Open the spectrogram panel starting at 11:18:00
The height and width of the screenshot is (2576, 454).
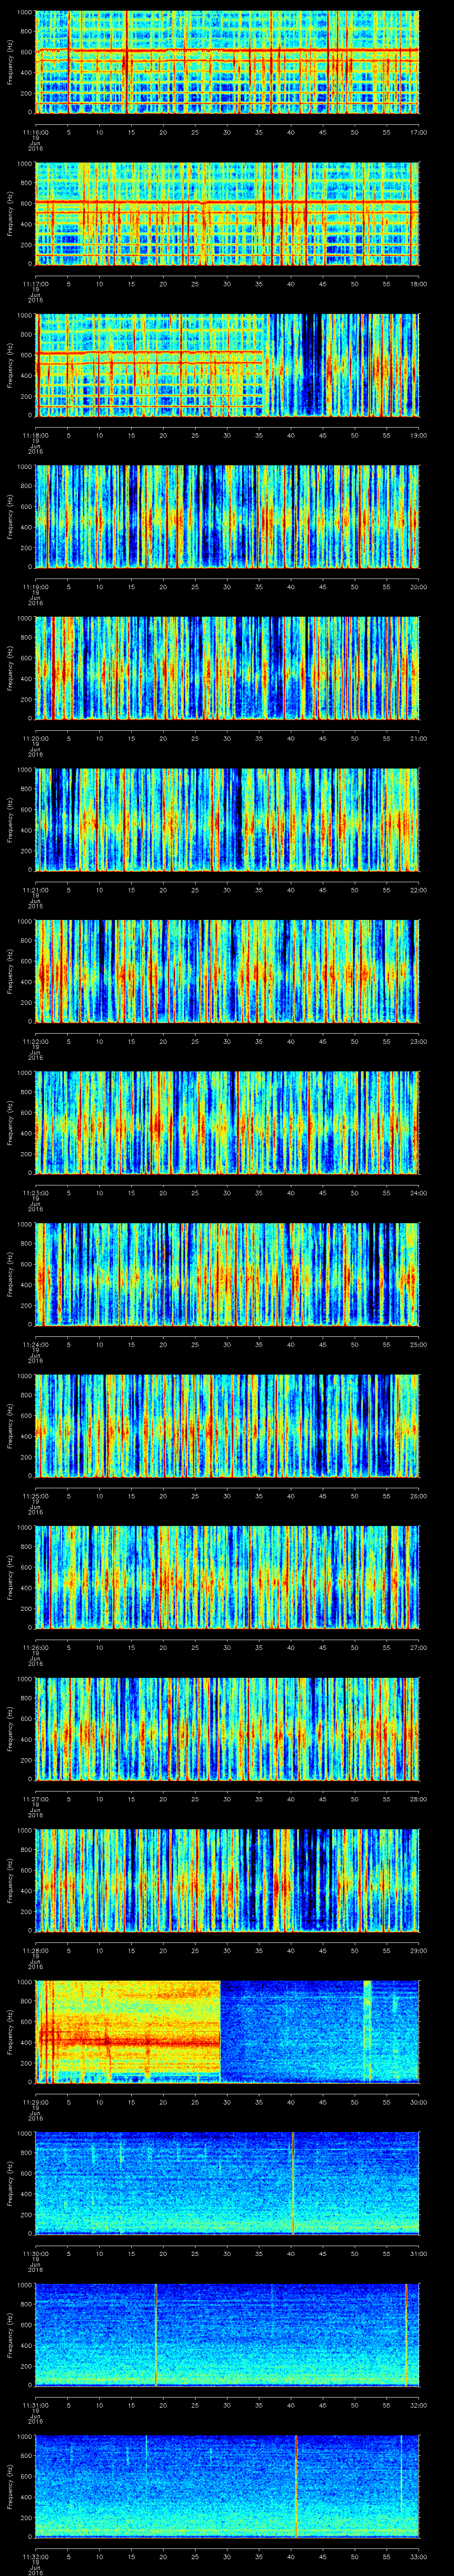click(227, 365)
